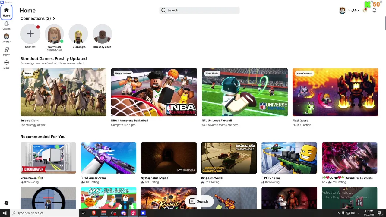Click the Roblox search field
This screenshot has height=217, width=386.
coord(199,10)
